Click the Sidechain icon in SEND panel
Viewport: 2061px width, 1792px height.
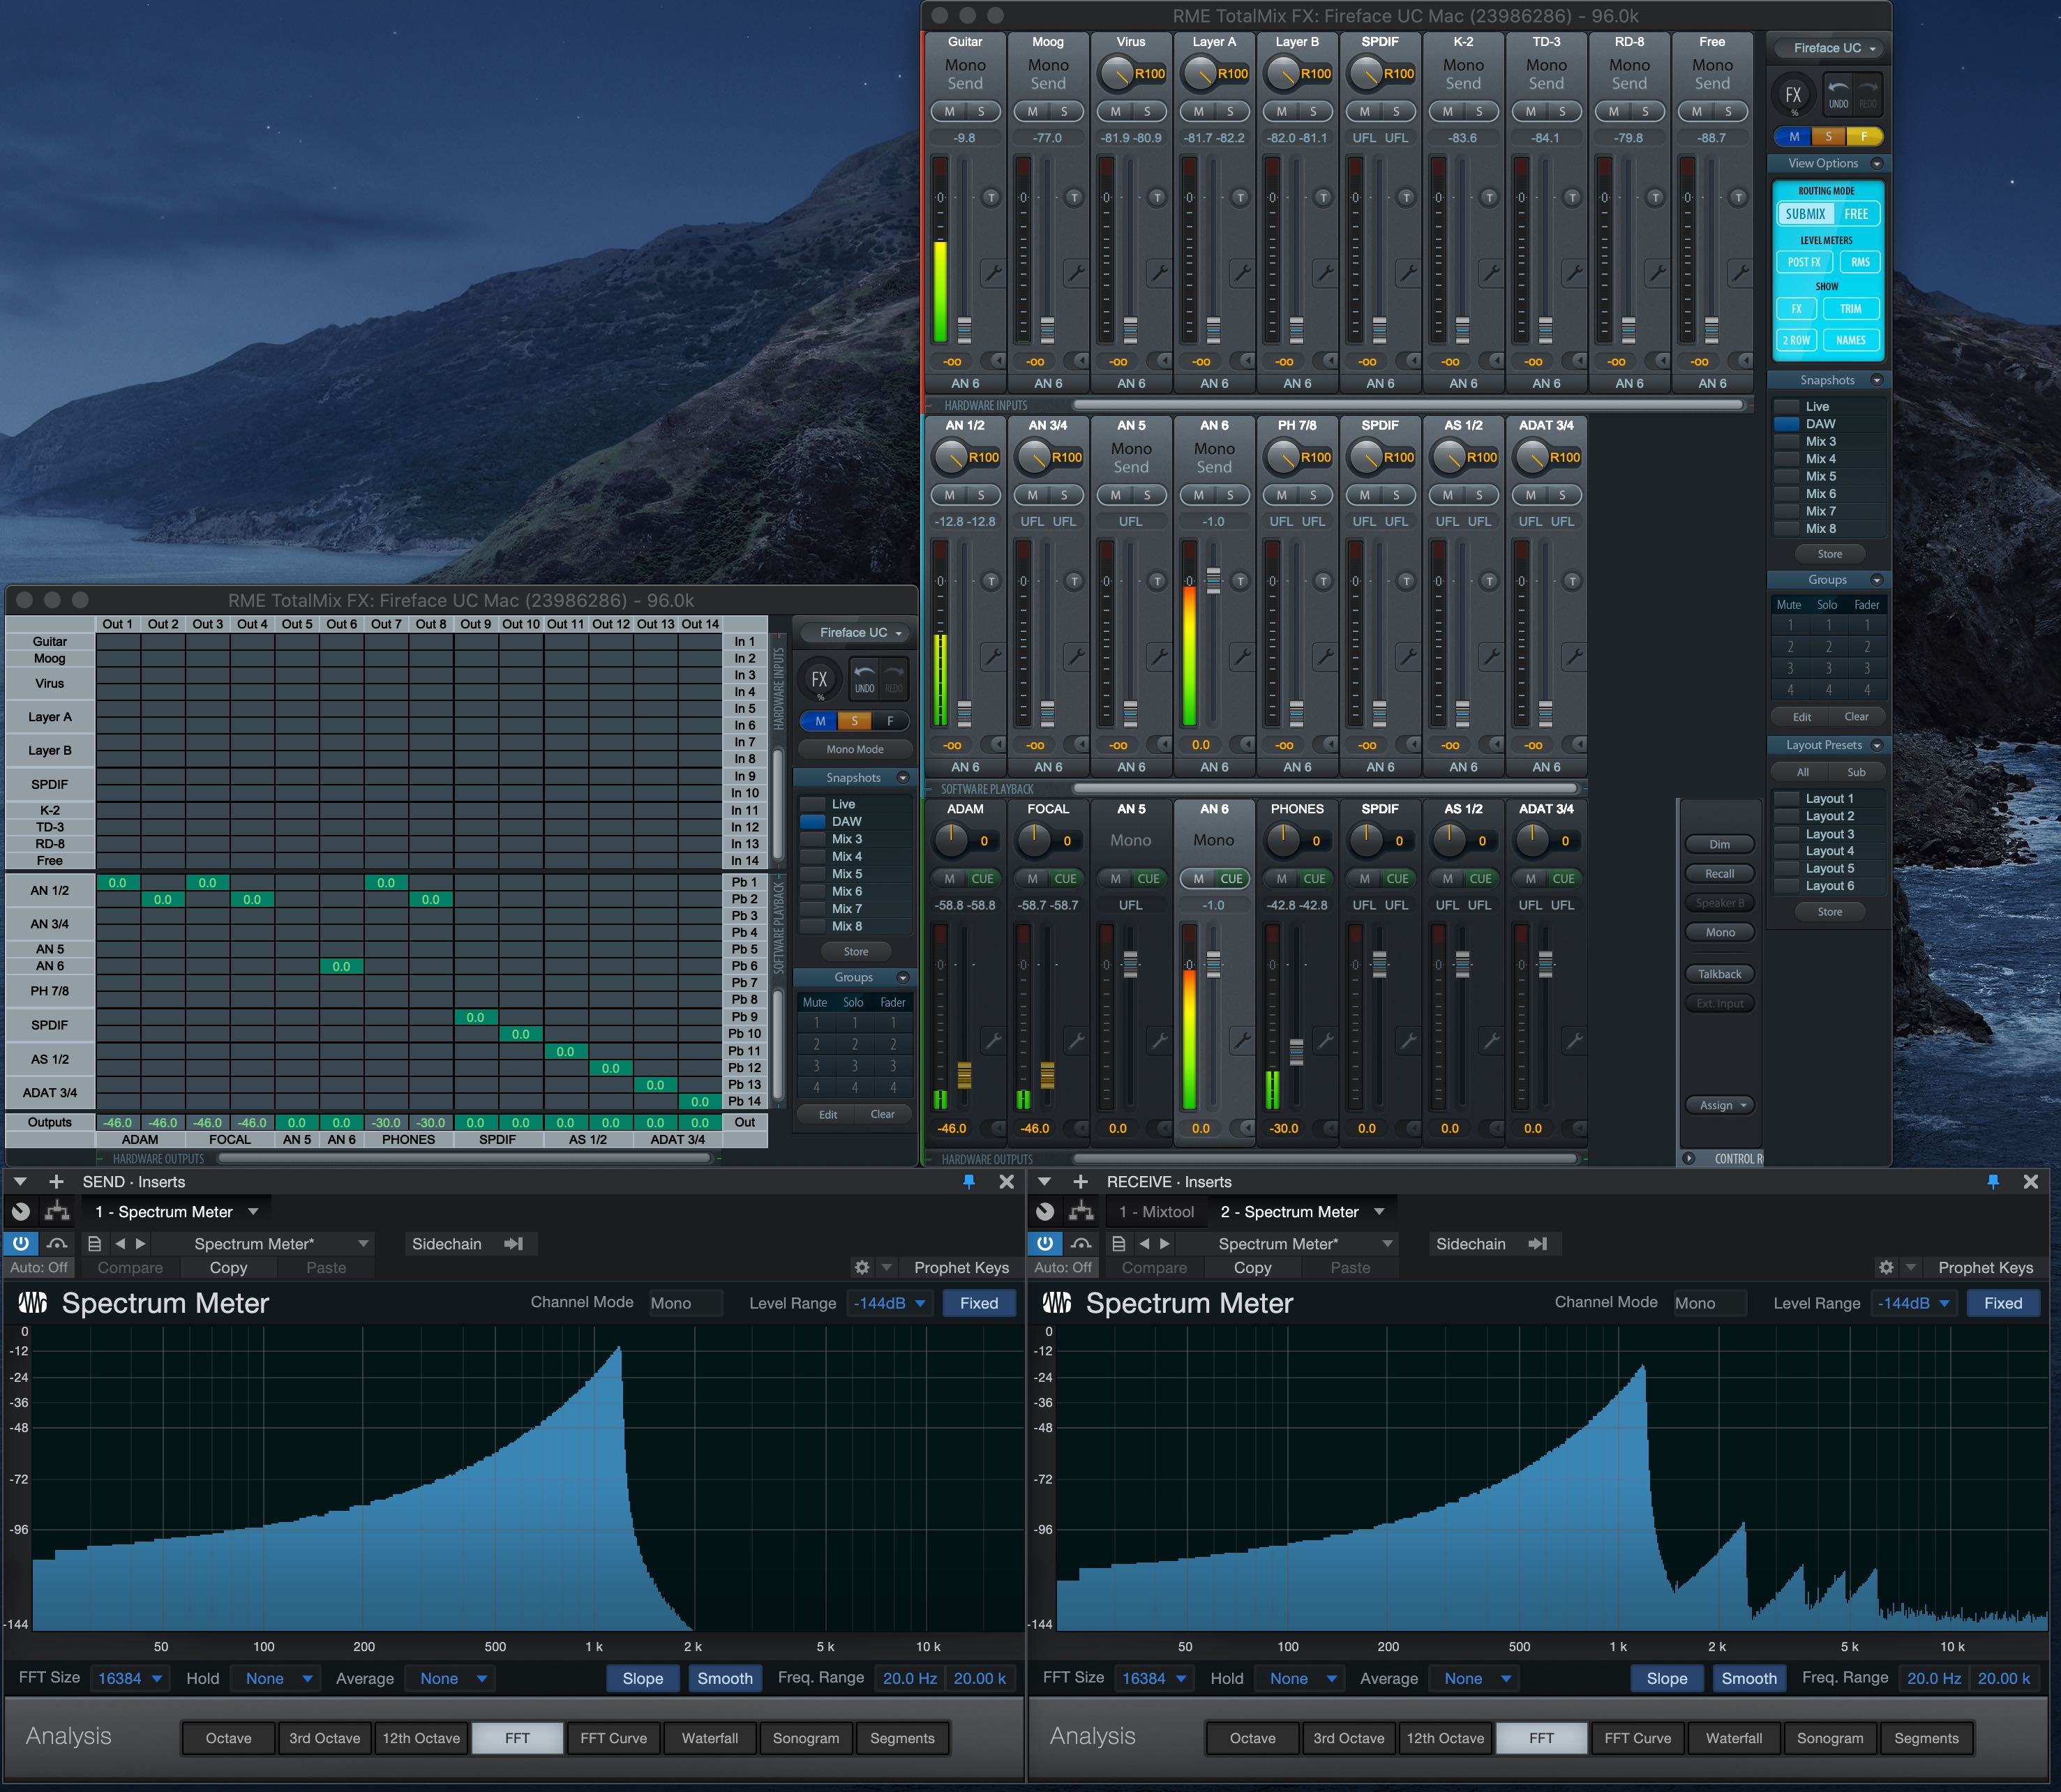point(514,1243)
